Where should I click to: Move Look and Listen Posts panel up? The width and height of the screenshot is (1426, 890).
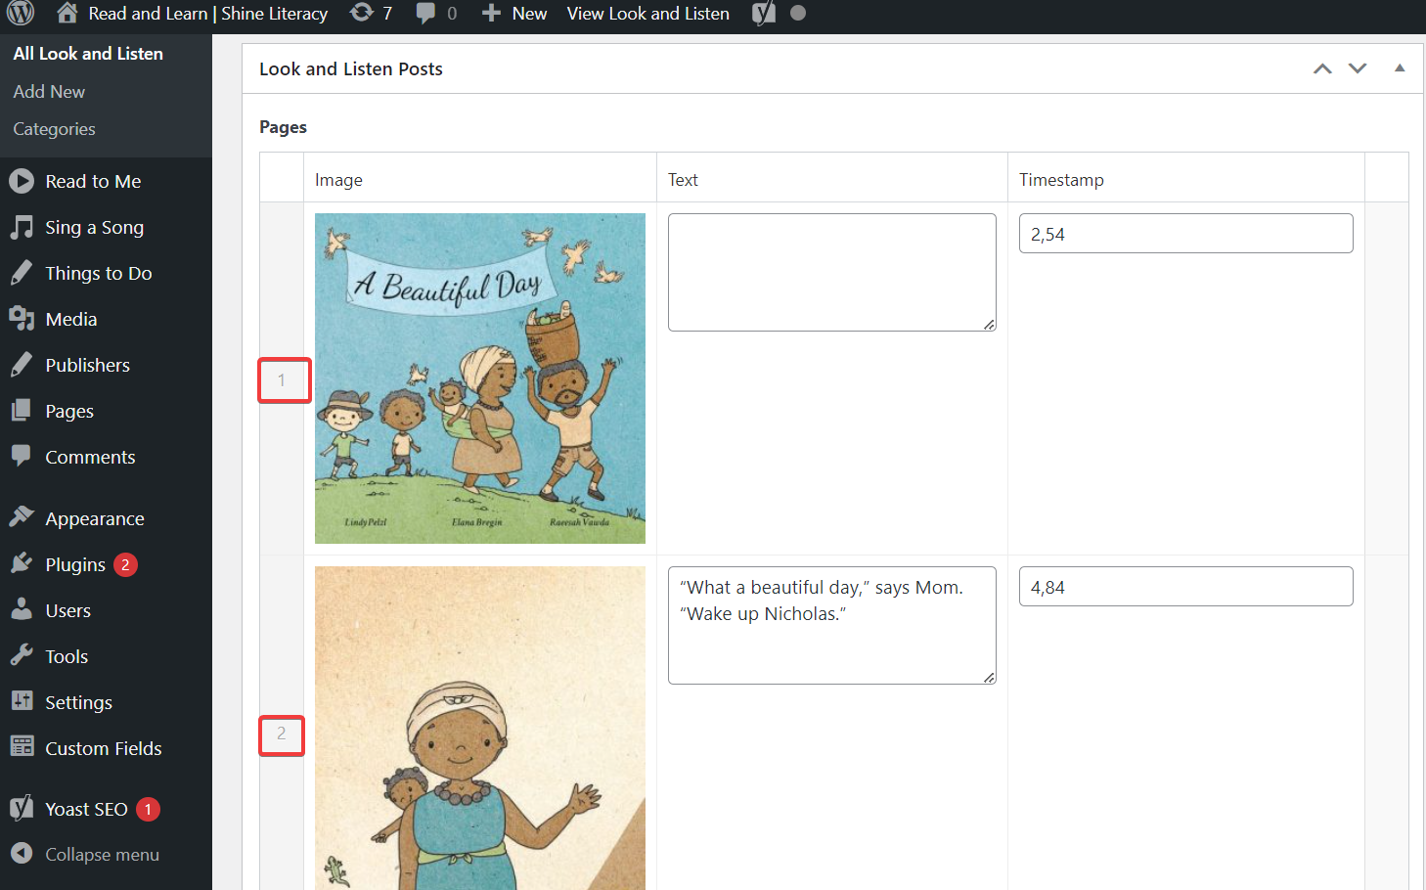tap(1322, 68)
